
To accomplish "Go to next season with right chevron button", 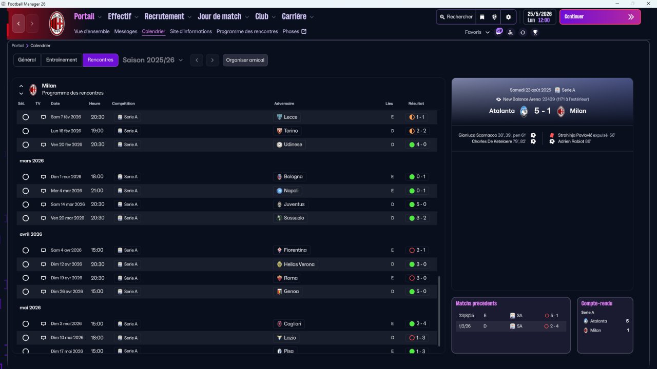I will 213,60.
